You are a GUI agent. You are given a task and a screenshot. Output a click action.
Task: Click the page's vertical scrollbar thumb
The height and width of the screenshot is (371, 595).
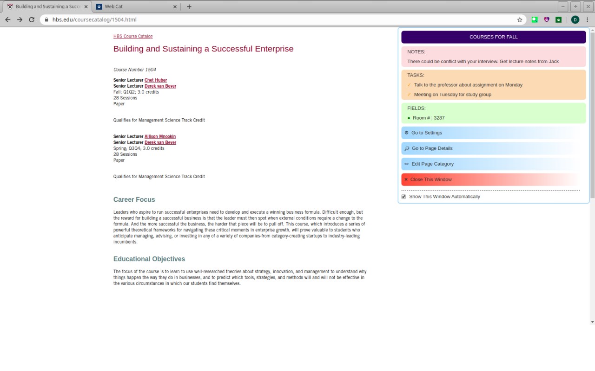(592, 115)
